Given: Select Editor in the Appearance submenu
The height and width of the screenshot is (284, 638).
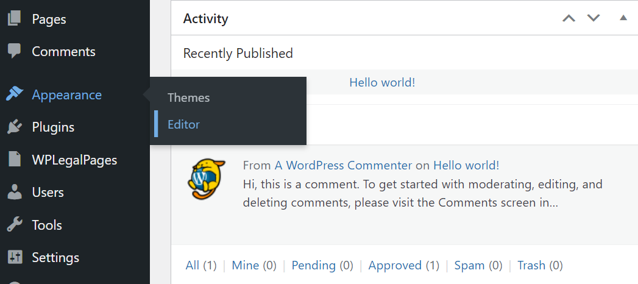Looking at the screenshot, I should pyautogui.click(x=183, y=124).
